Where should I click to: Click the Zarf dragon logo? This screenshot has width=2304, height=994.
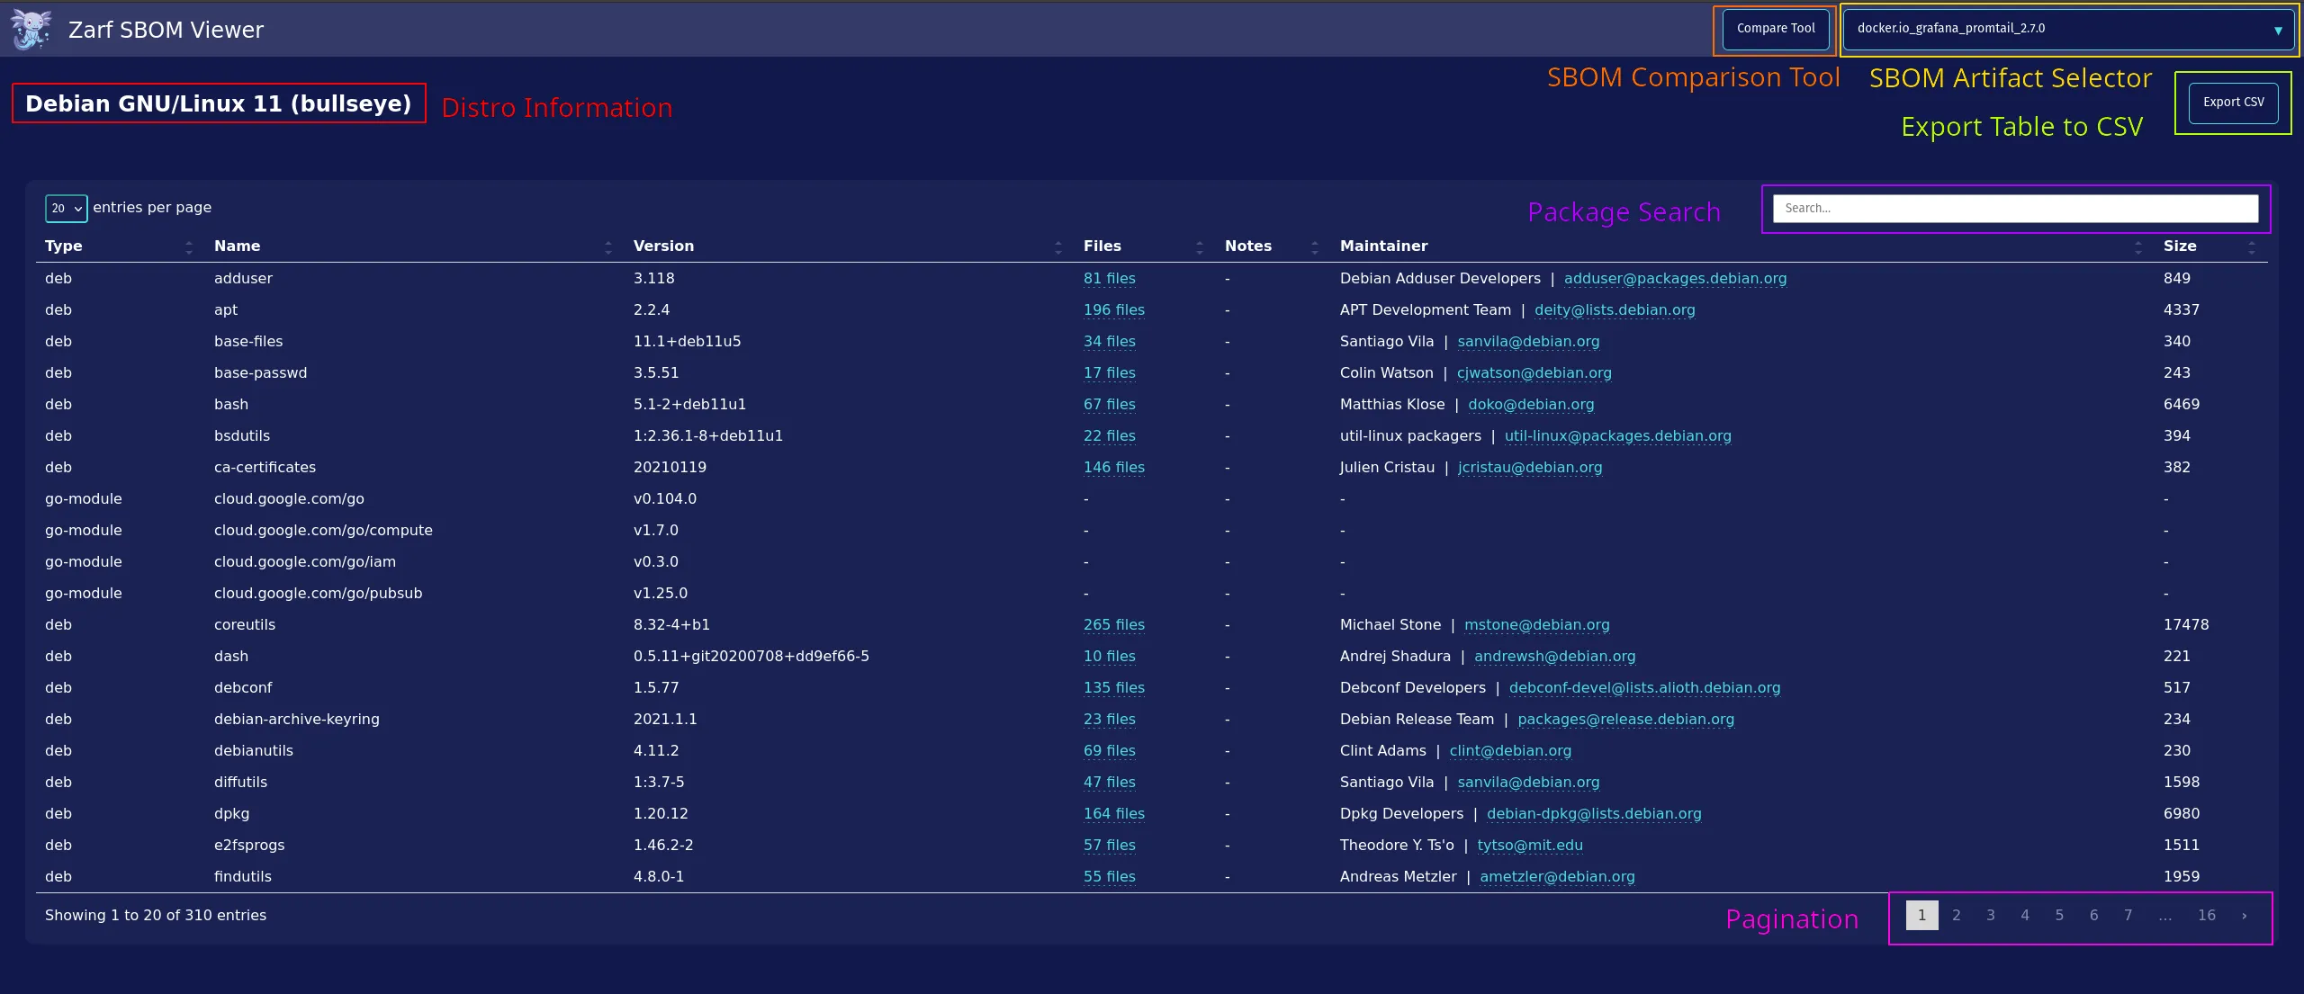coord(31,29)
